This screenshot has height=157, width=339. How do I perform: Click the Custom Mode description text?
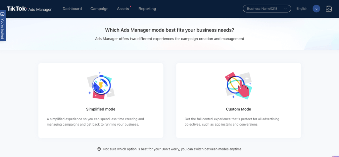click(232, 122)
